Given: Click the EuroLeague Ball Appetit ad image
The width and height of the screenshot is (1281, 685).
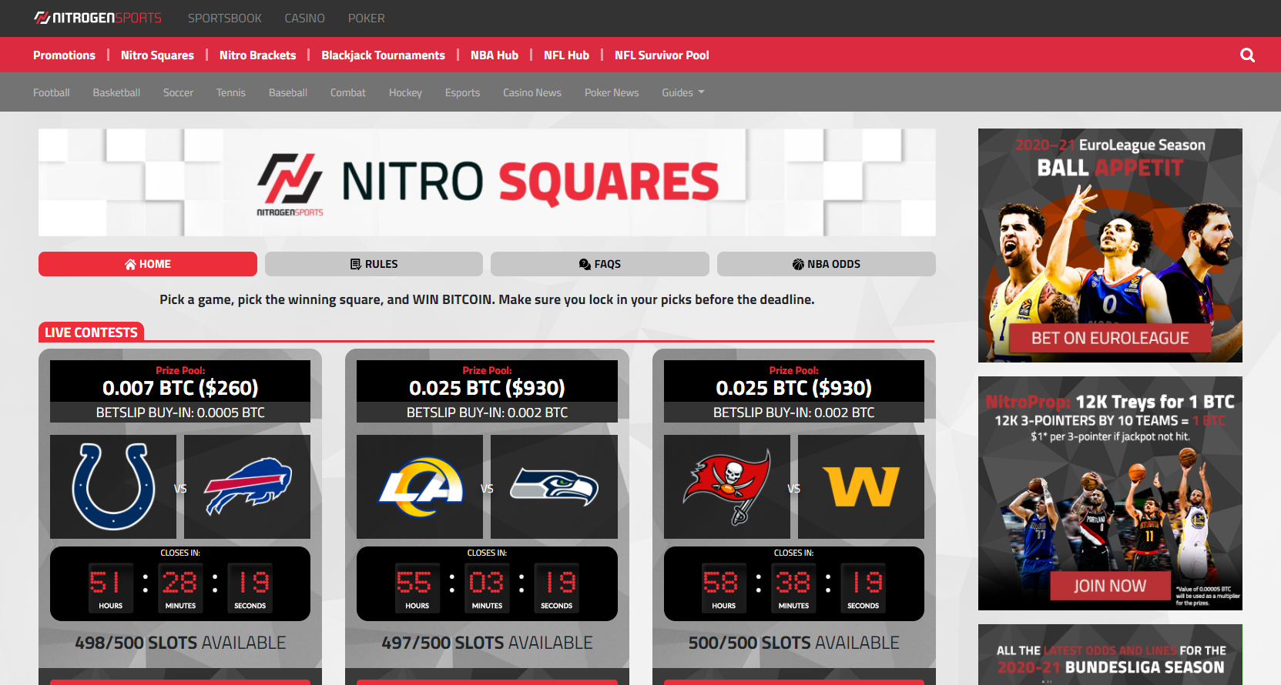Looking at the screenshot, I should (x=1110, y=246).
